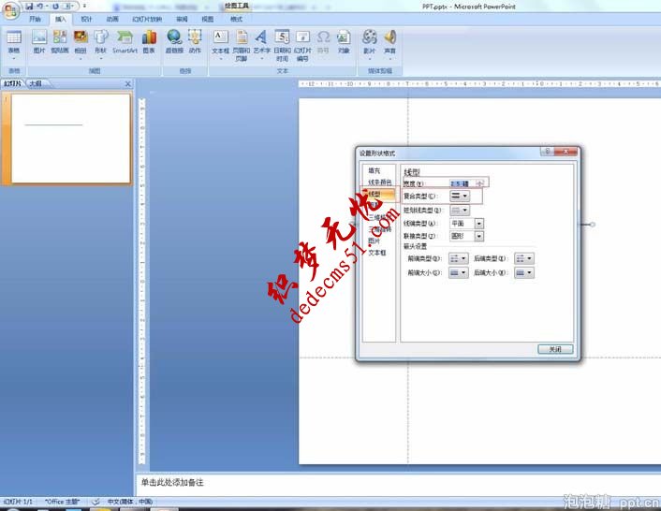
Task: Switch to the 设计 ribbon tab
Action: [x=86, y=19]
